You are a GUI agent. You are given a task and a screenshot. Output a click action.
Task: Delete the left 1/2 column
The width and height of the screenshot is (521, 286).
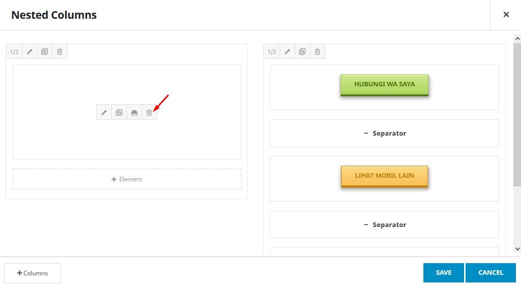[59, 52]
